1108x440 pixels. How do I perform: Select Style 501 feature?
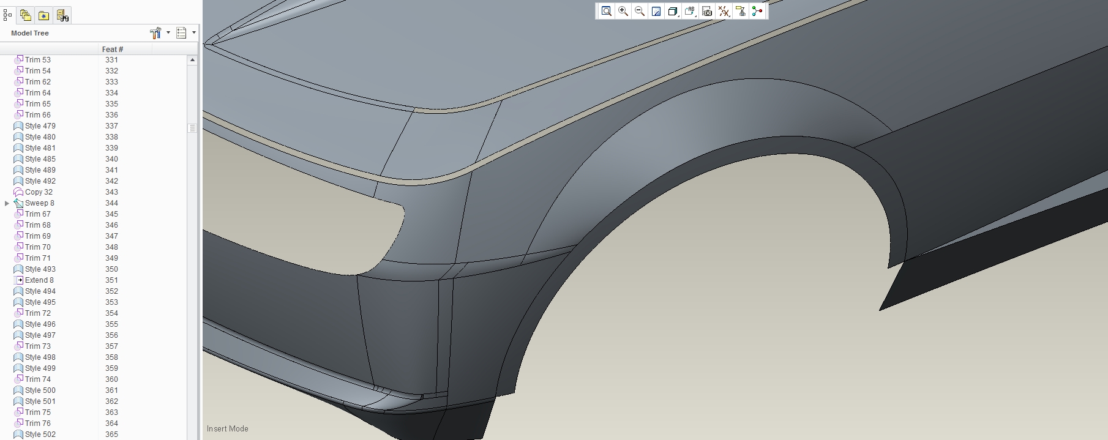(x=40, y=401)
